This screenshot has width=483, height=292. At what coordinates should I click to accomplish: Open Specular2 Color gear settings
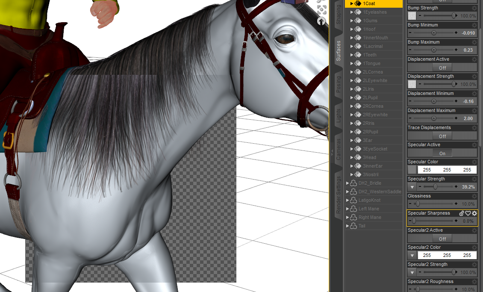coord(474,248)
